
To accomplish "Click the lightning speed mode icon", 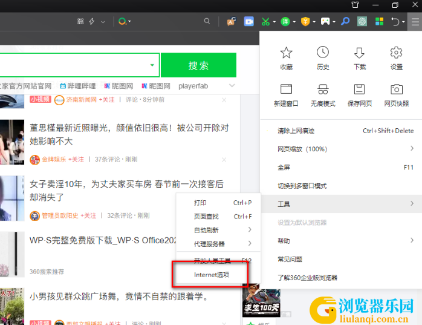I will [x=92, y=21].
